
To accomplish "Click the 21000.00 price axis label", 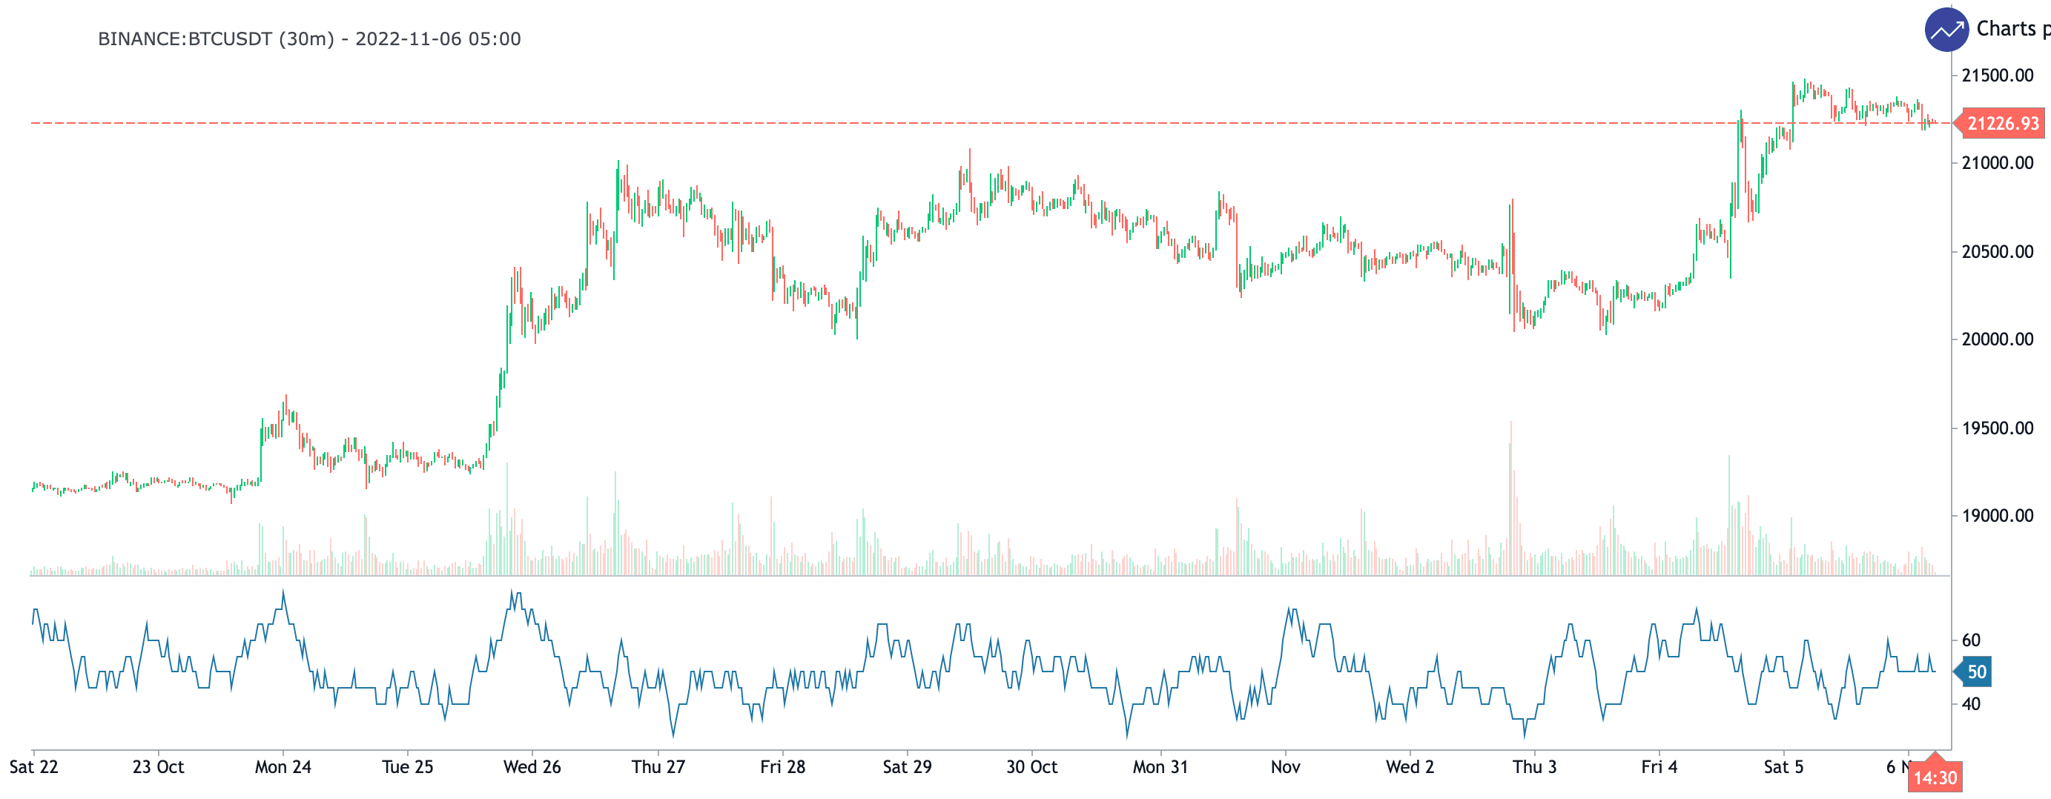I will (1997, 163).
